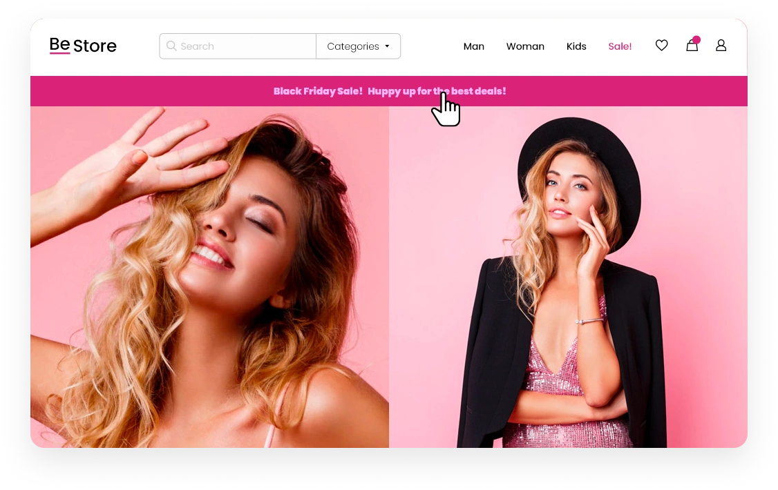The image size is (778, 490).
Task: View the shopping bag cart
Action: (x=692, y=47)
